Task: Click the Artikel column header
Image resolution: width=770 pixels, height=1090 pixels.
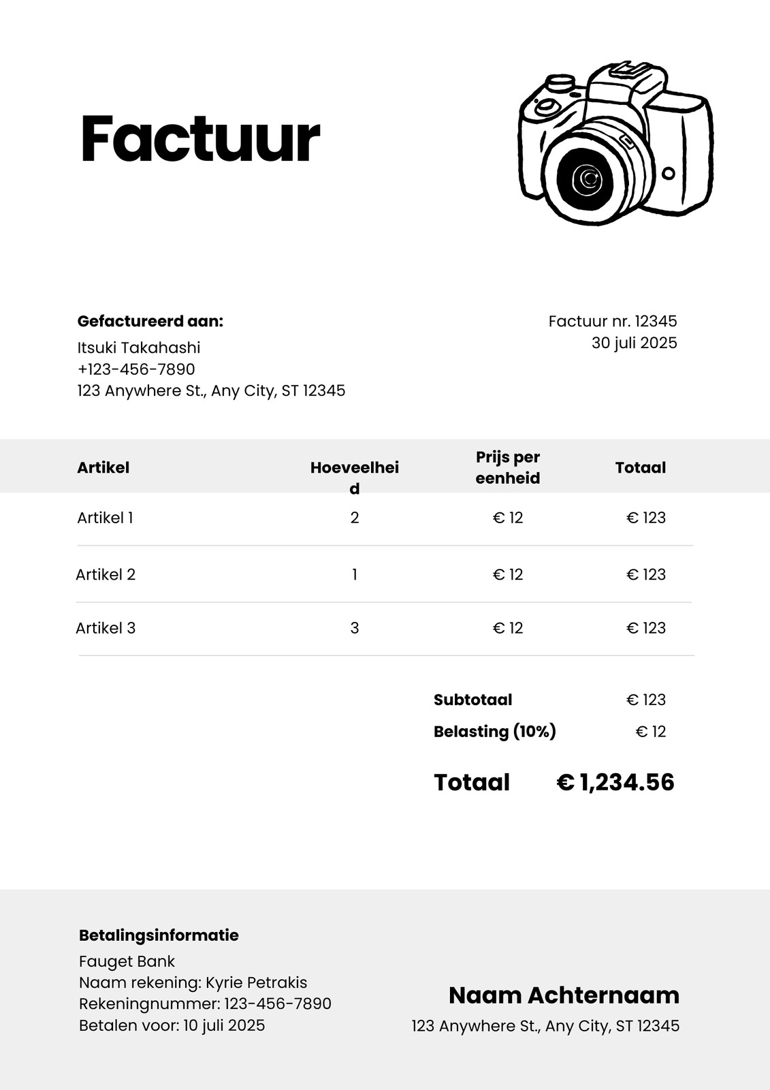Action: click(x=103, y=467)
